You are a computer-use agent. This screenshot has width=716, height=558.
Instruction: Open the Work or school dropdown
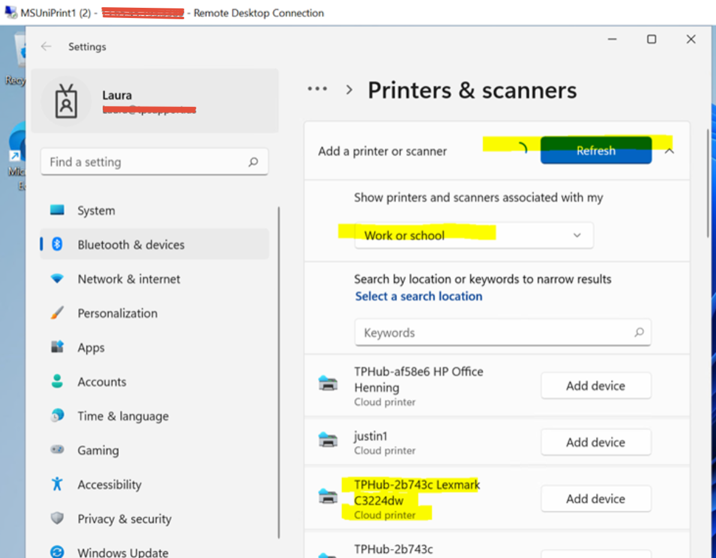click(x=474, y=235)
